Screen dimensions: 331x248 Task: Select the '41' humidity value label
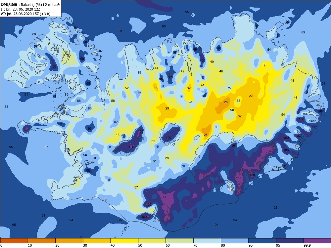click(x=203, y=85)
